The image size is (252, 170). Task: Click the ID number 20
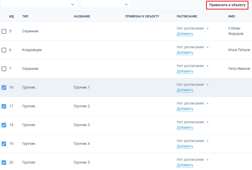pos(11,163)
